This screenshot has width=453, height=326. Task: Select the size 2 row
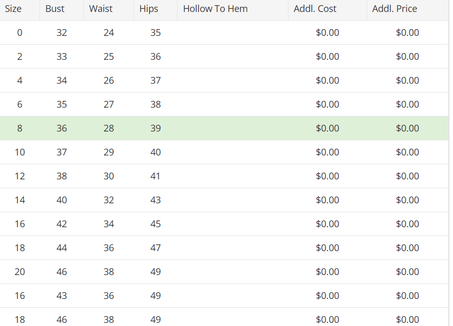click(224, 57)
